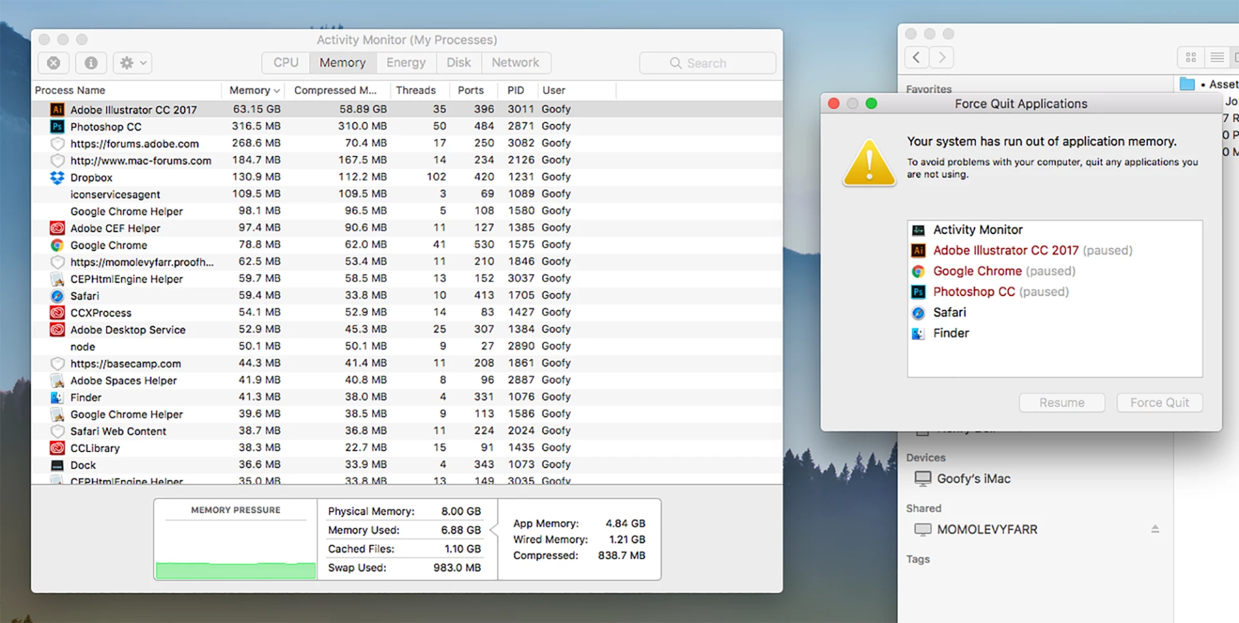The height and width of the screenshot is (623, 1239).
Task: Select the Adobe Spaces Helper icon
Action: (x=57, y=380)
